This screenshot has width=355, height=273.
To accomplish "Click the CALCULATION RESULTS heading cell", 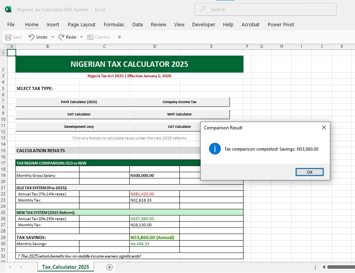I will click(x=108, y=151).
